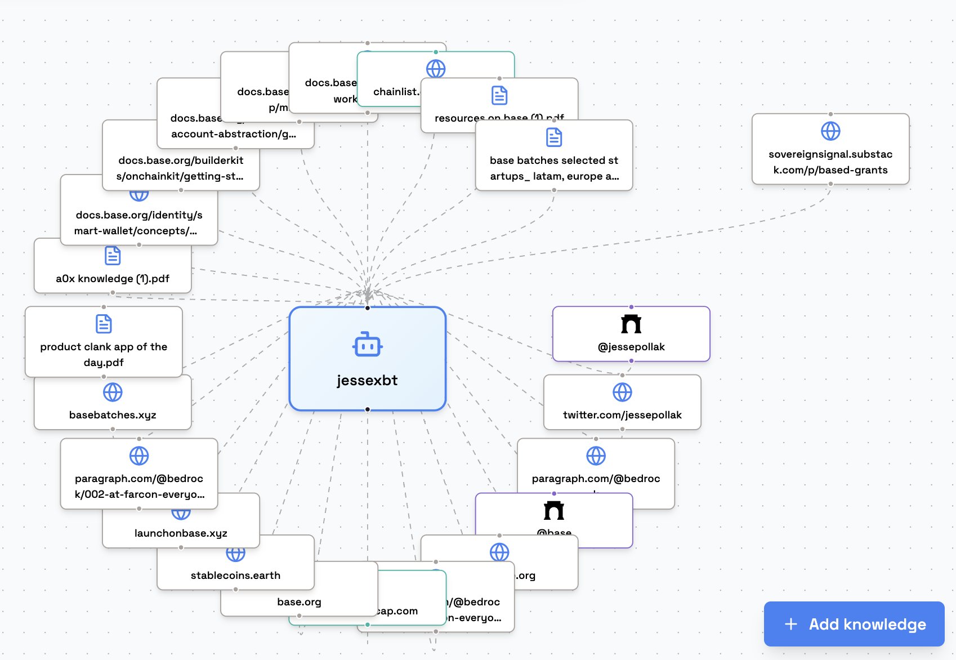Click document icon on resources on base node
This screenshot has width=956, height=660.
(x=499, y=96)
